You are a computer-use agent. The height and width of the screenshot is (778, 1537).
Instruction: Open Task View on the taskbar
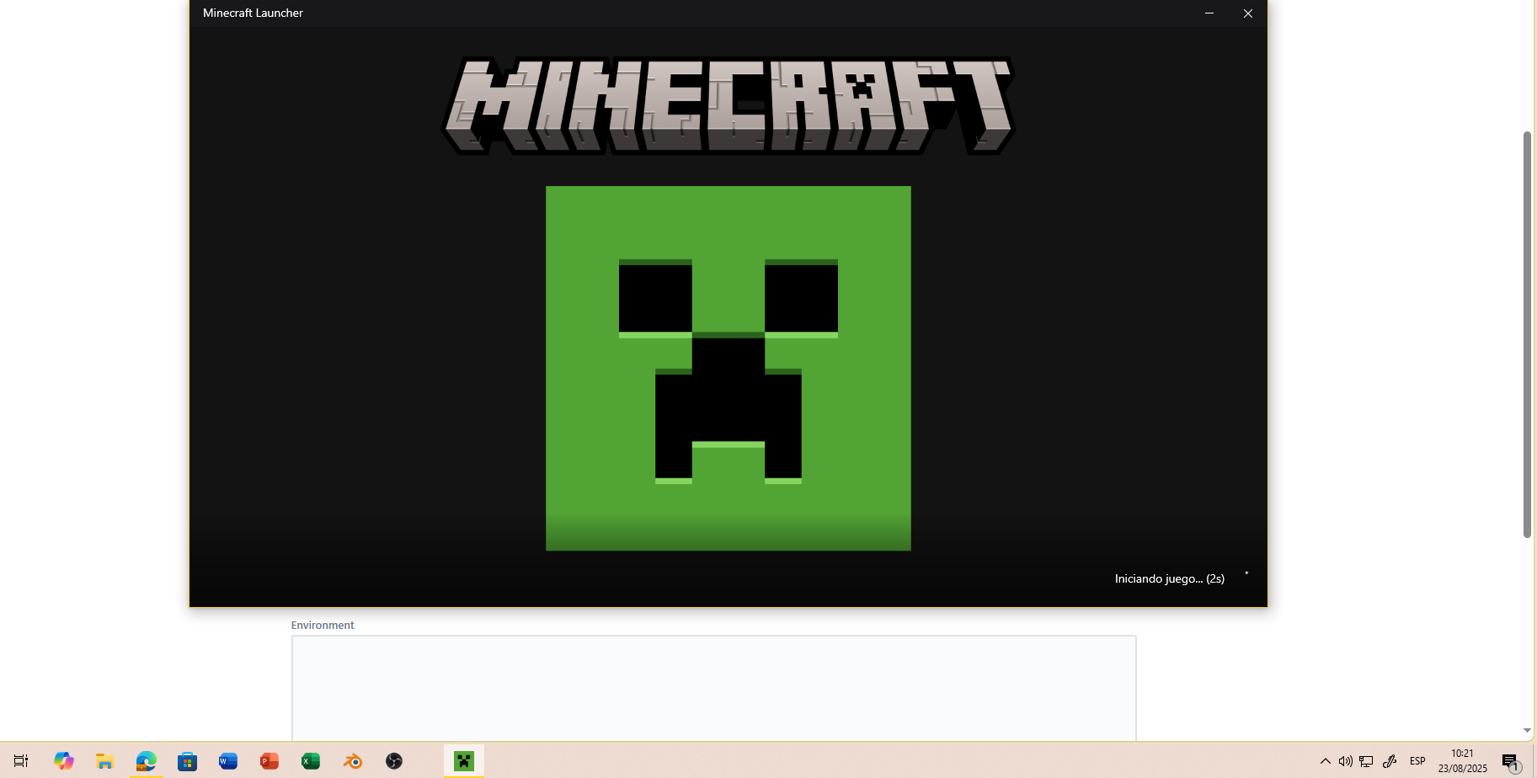[x=21, y=761]
